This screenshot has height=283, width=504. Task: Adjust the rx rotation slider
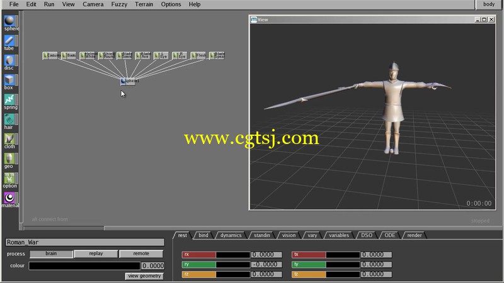tap(216, 255)
